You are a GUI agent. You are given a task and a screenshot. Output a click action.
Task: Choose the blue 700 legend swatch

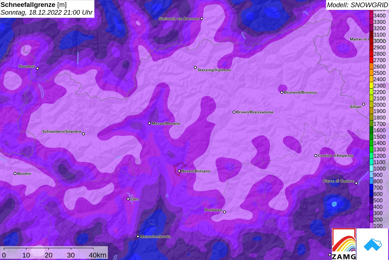pyautogui.click(x=371, y=187)
